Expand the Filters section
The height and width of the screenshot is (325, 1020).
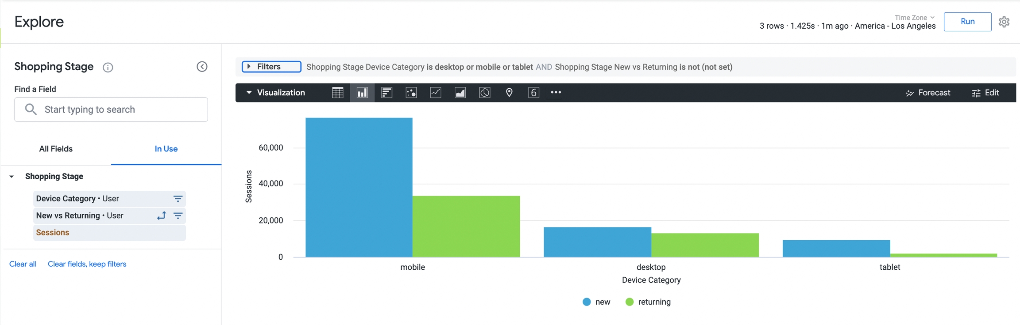(x=271, y=67)
